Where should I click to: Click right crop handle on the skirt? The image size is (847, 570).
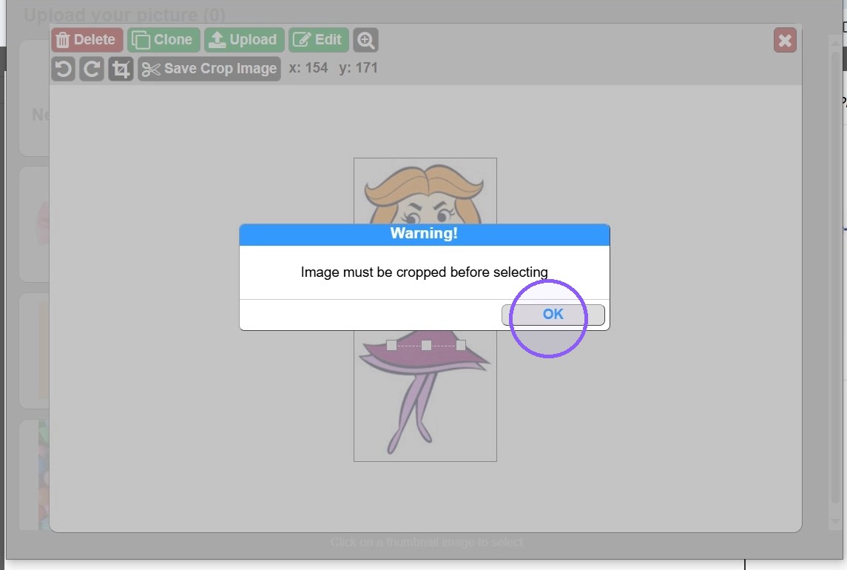(461, 345)
